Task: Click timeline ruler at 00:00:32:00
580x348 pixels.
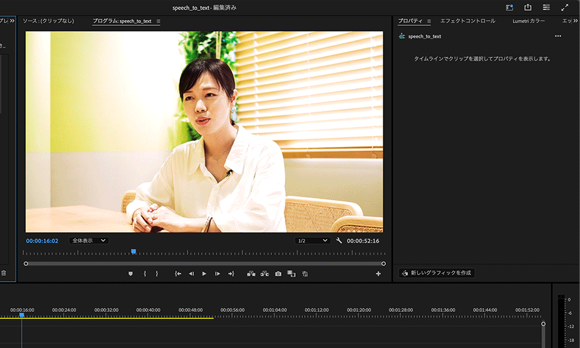Action: (x=106, y=310)
